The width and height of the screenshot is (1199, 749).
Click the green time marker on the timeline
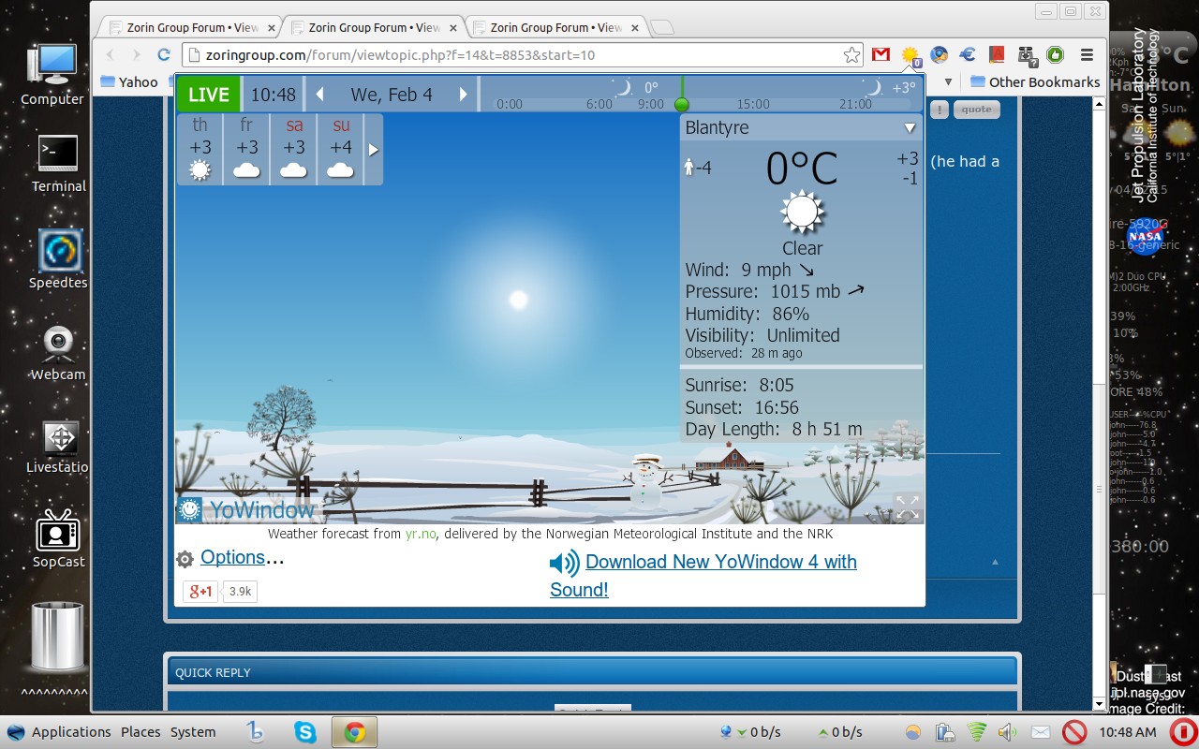682,104
